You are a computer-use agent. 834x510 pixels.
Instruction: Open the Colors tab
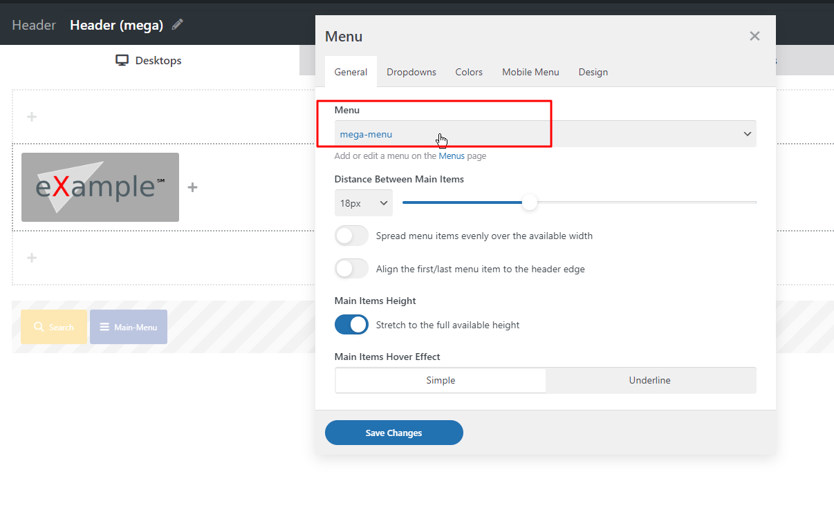(x=469, y=72)
